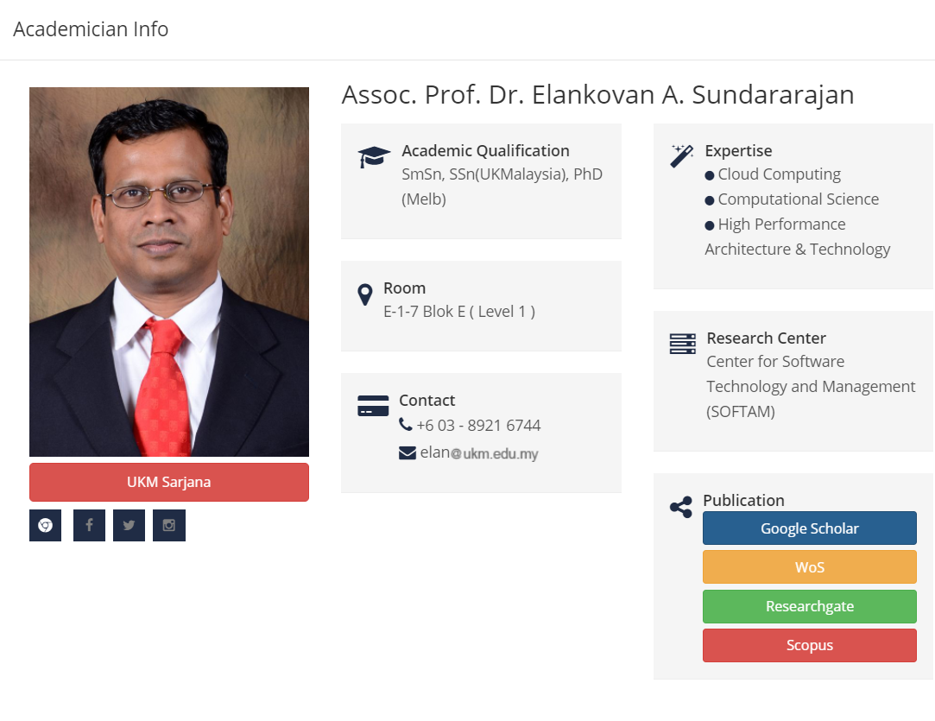
Task: Open the Scopus publication button
Action: click(810, 645)
